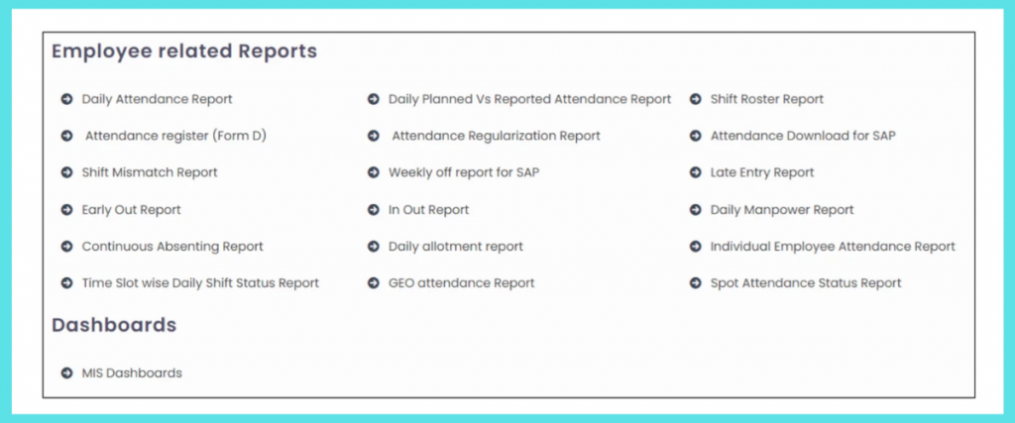
Task: Click arrow icon beside In Out Report
Action: [374, 210]
